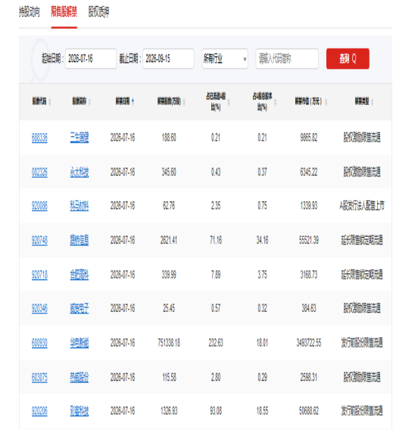This screenshot has height=430, width=415.
Task: Select the 188.60 shares cell
Action: [169, 137]
